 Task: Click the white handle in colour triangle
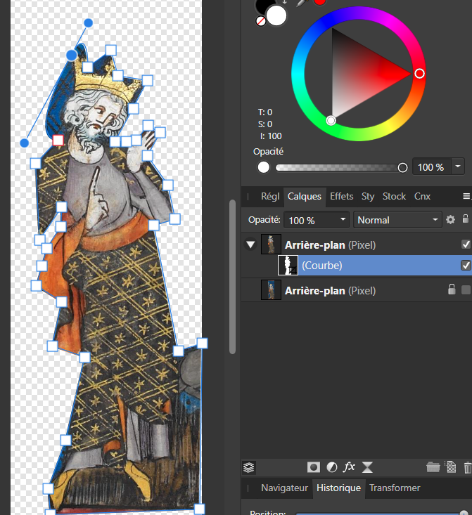pyautogui.click(x=331, y=121)
